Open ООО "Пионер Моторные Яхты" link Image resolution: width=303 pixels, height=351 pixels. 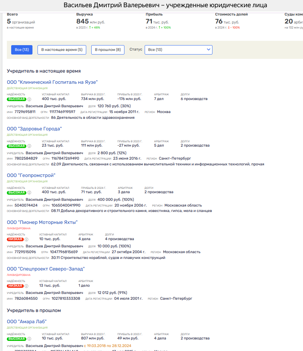click(42, 222)
